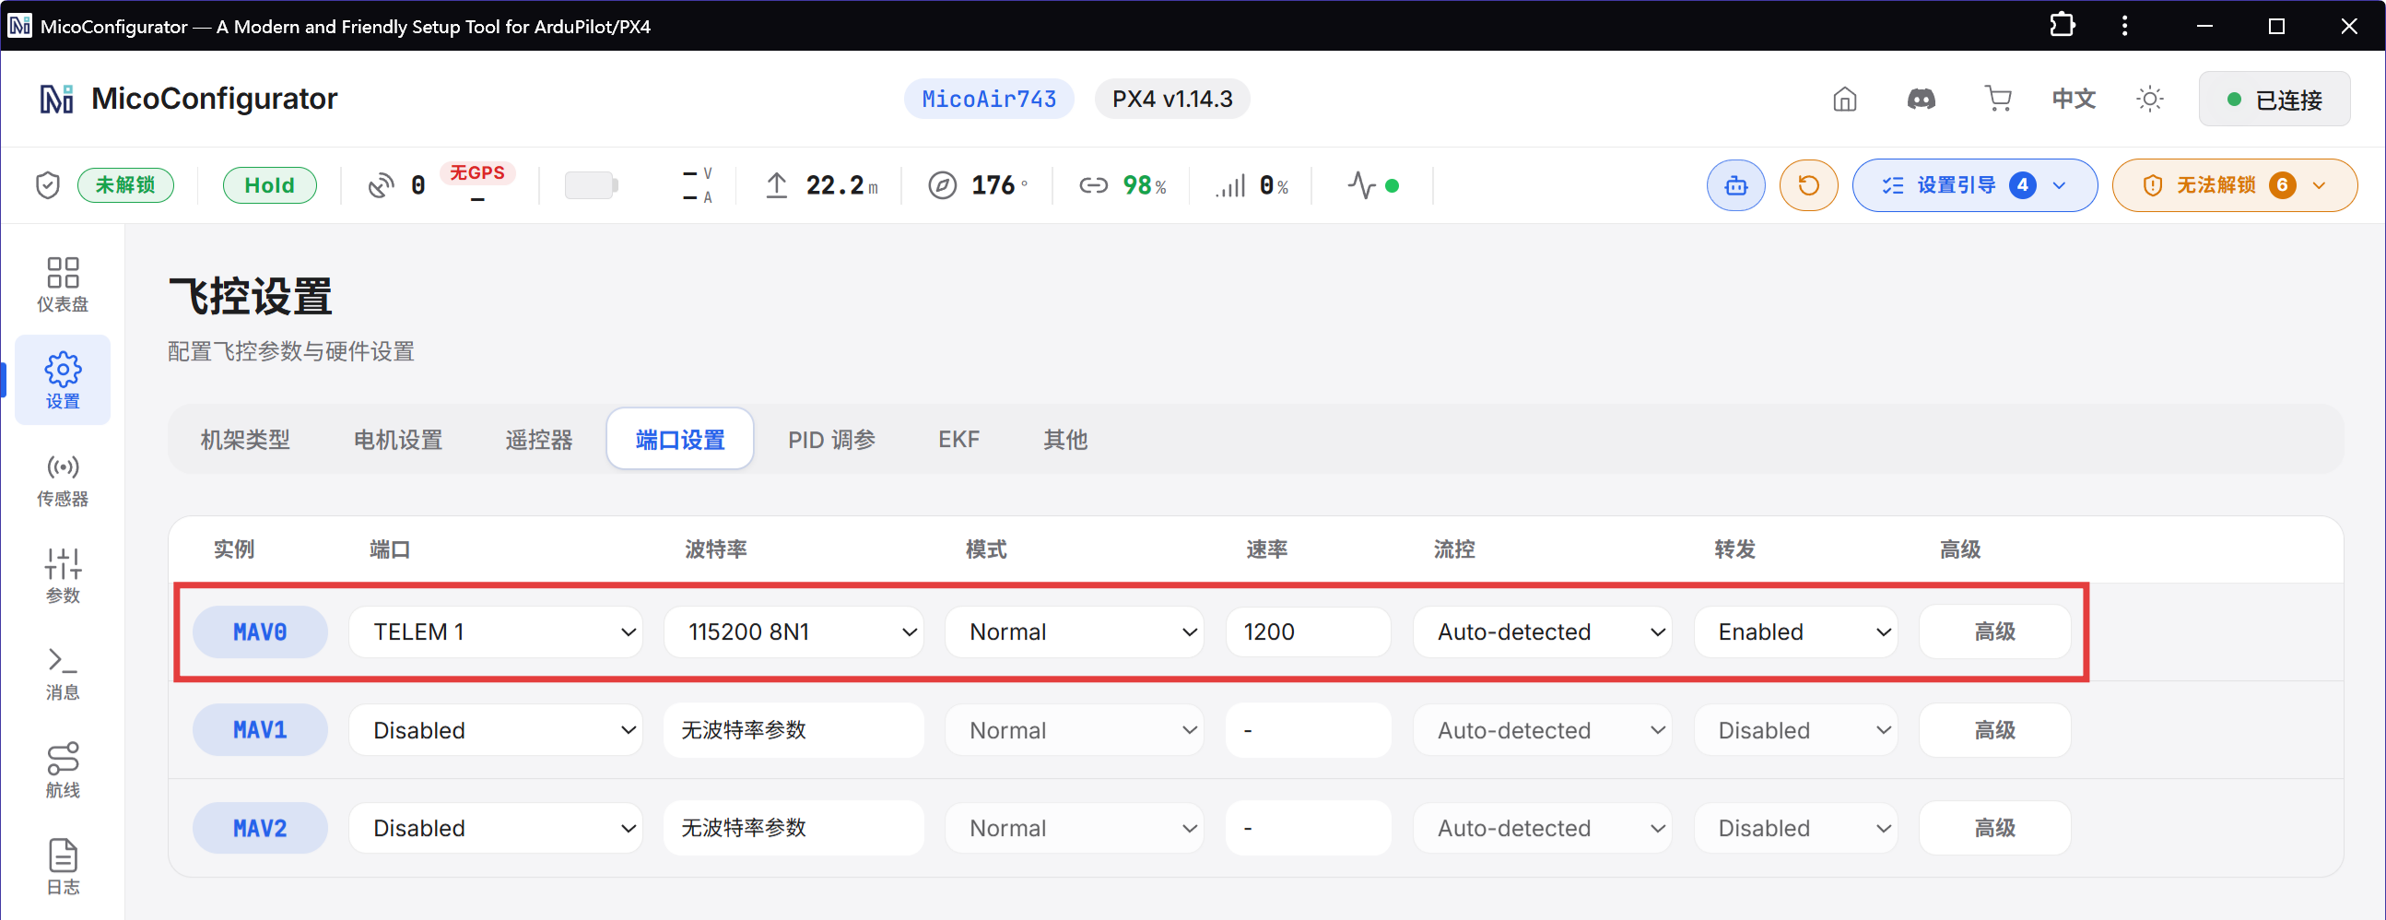Click the MAV1 instance badge
The height and width of the screenshot is (920, 2386).
(260, 730)
